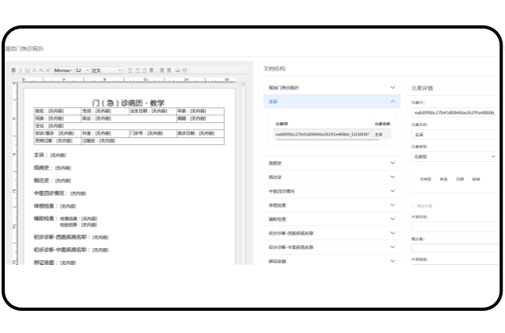The width and height of the screenshot is (505, 333).
Task: Click the editor vertical scrollbar
Action: click(x=243, y=174)
